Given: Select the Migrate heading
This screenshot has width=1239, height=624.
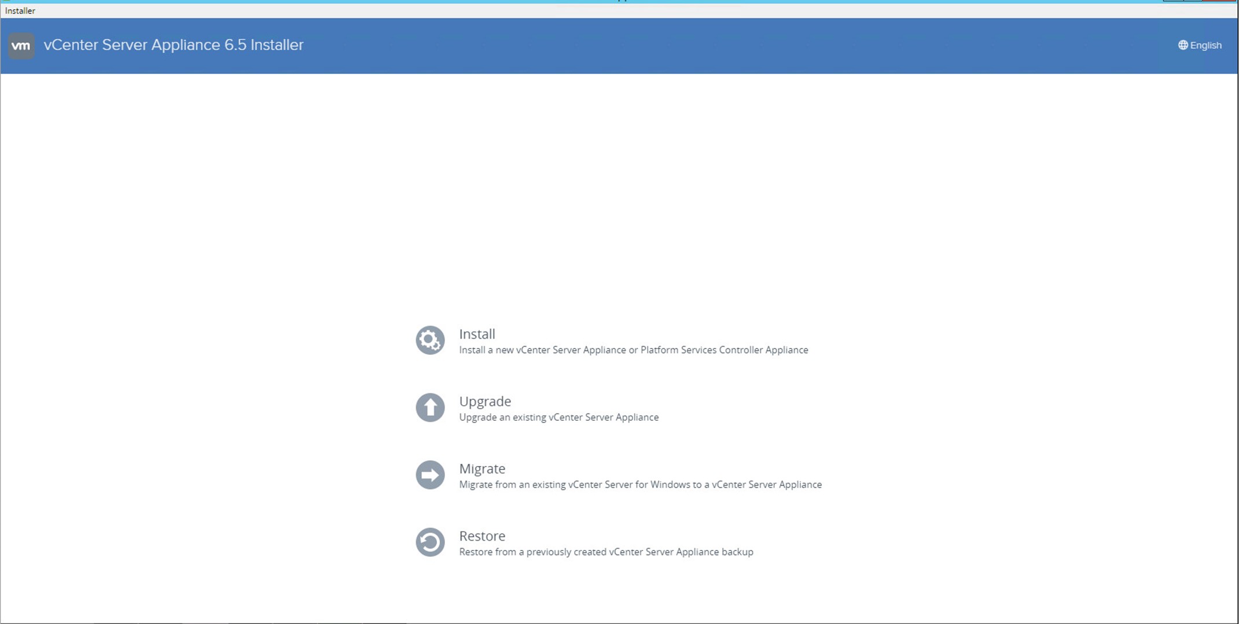Looking at the screenshot, I should click(482, 468).
